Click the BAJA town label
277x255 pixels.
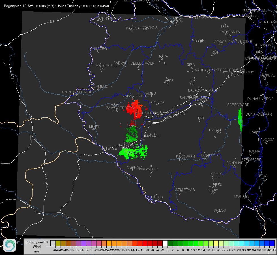tap(263, 176)
